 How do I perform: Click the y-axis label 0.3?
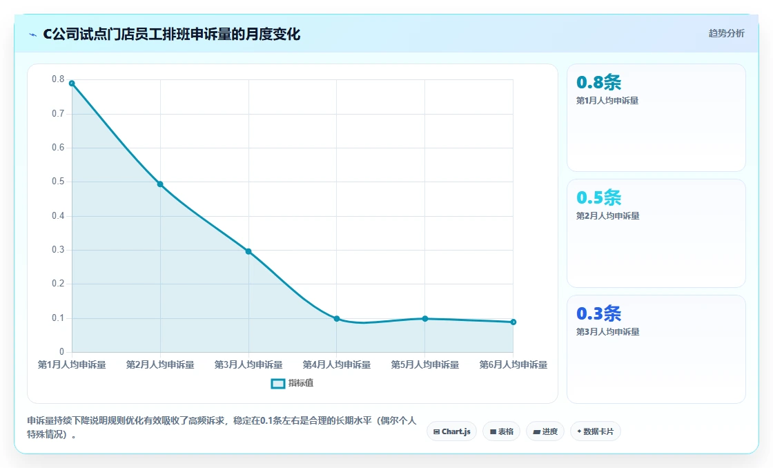point(58,250)
